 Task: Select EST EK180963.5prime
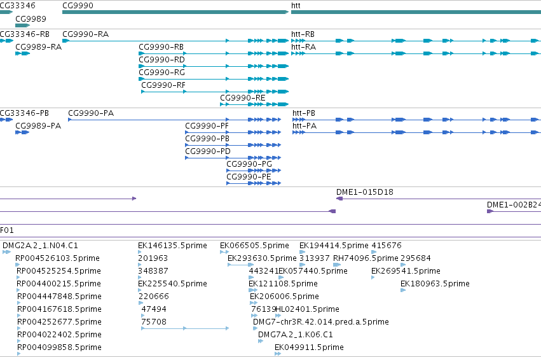click(x=403, y=290)
